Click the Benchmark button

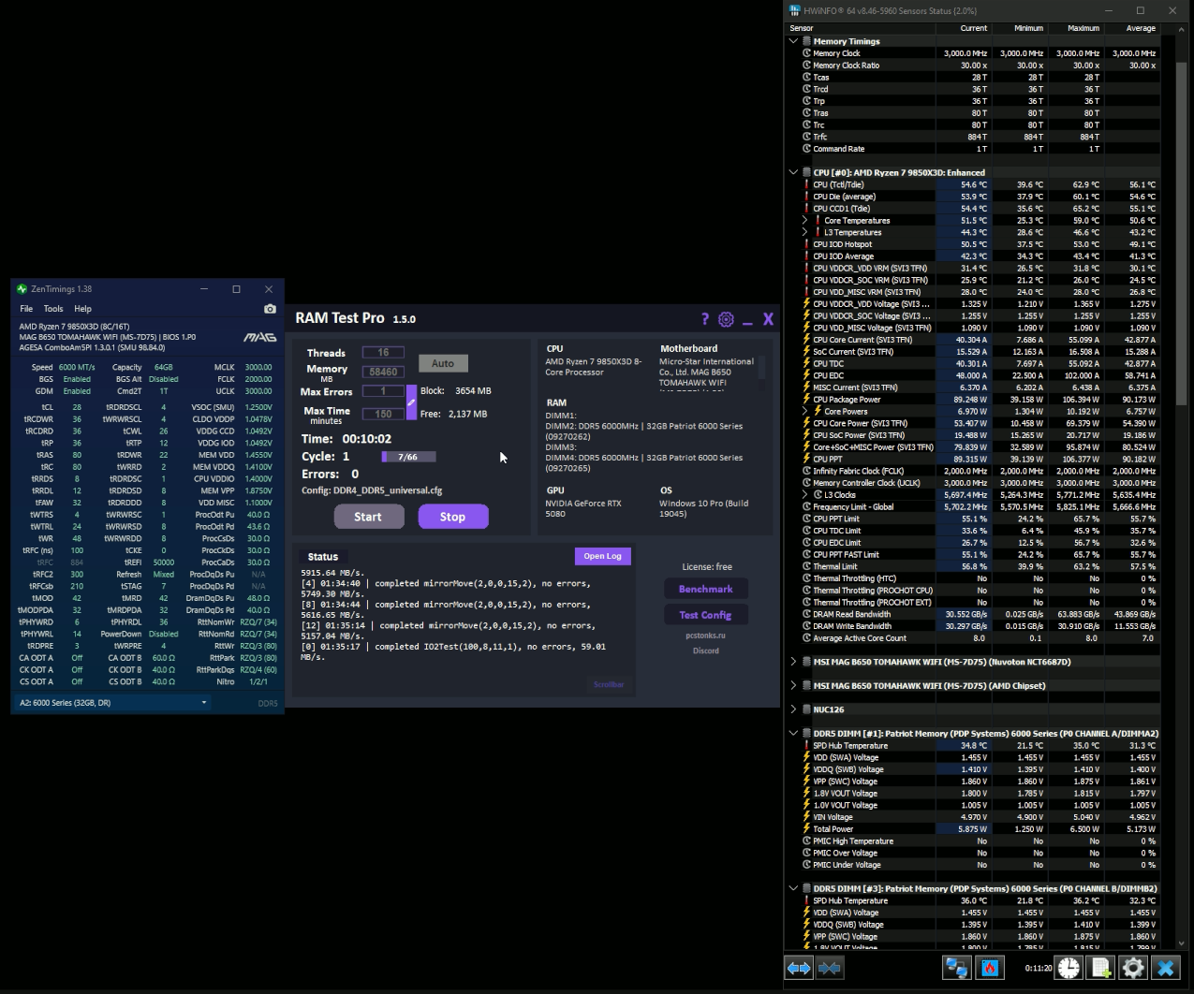pyautogui.click(x=705, y=589)
